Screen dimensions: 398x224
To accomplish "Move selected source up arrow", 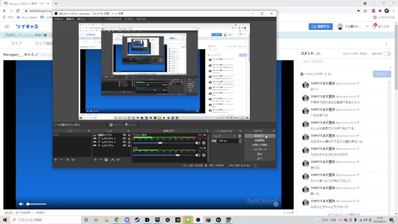I will pyautogui.click(x=113, y=160).
